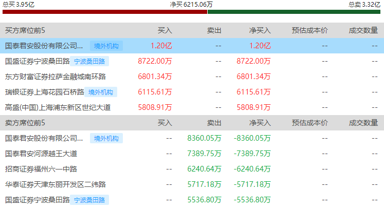Click net buy value 5808.91万
The width and height of the screenshot is (384, 208).
click(253, 107)
